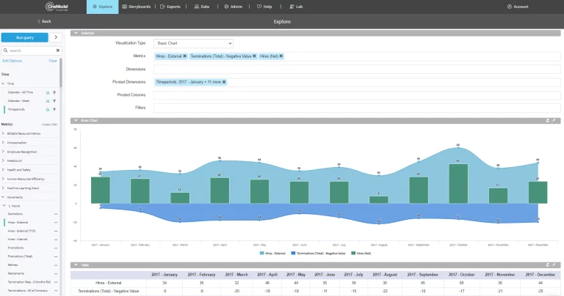Image resolution: width=564 pixels, height=296 pixels.
Task: Clear the sidebar search text
Action: 58,51
